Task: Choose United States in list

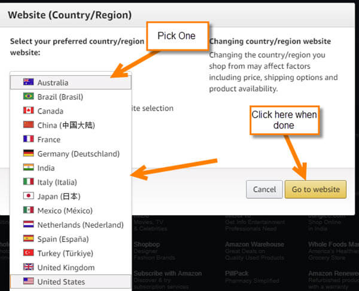Action: click(71, 281)
